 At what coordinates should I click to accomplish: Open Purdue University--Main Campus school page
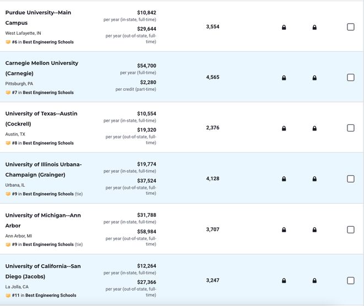tap(38, 18)
